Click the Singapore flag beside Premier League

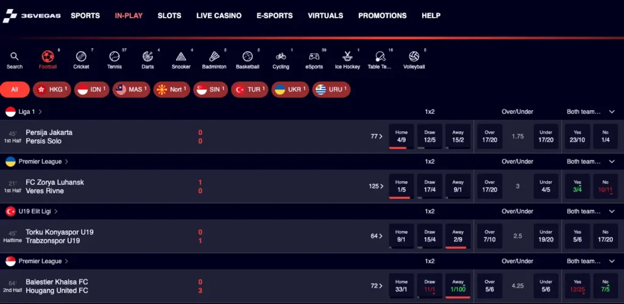point(11,261)
